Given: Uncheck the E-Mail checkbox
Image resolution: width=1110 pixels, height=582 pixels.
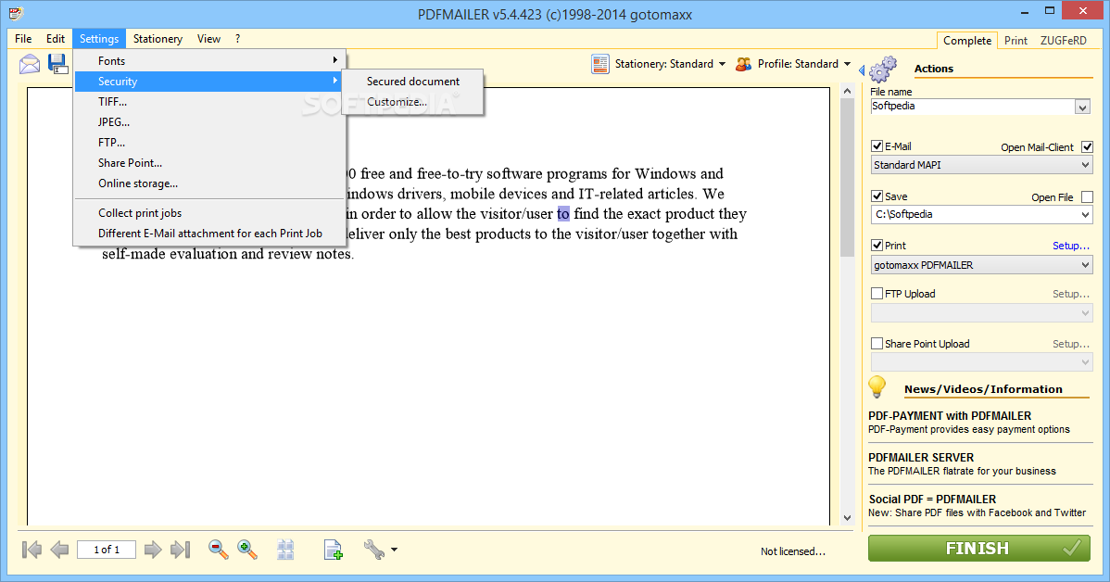Looking at the screenshot, I should tap(877, 146).
